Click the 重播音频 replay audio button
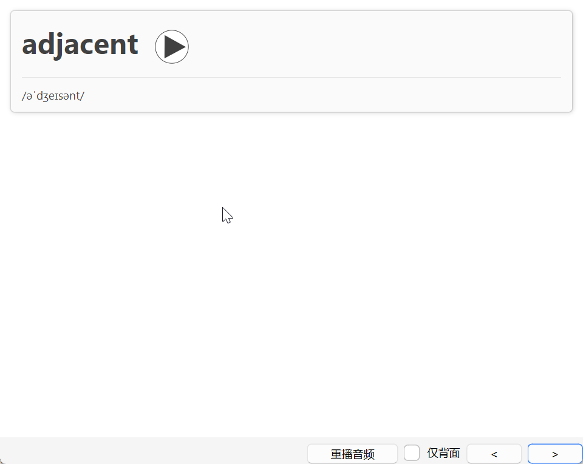 [352, 454]
